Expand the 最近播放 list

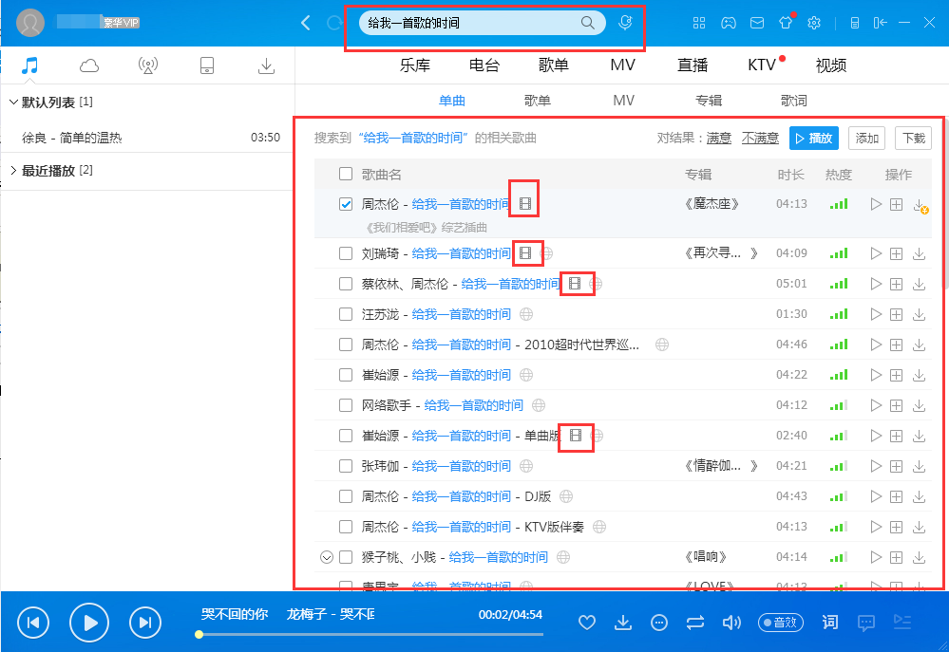coord(13,171)
